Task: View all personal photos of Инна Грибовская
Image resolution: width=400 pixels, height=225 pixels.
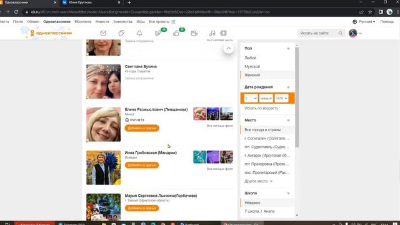Action: (219, 169)
